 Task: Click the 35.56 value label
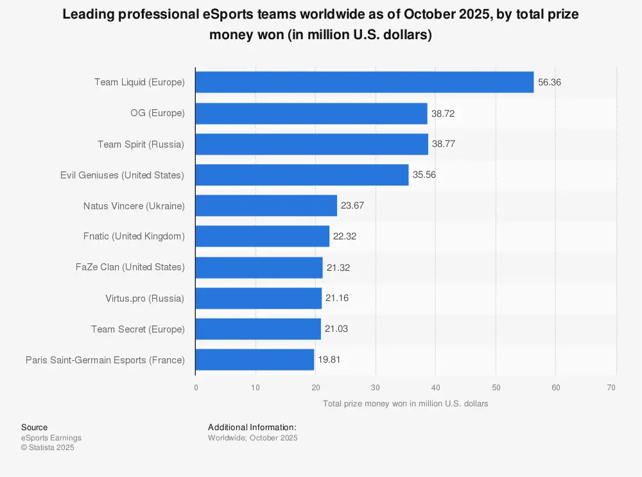pyautogui.click(x=424, y=175)
